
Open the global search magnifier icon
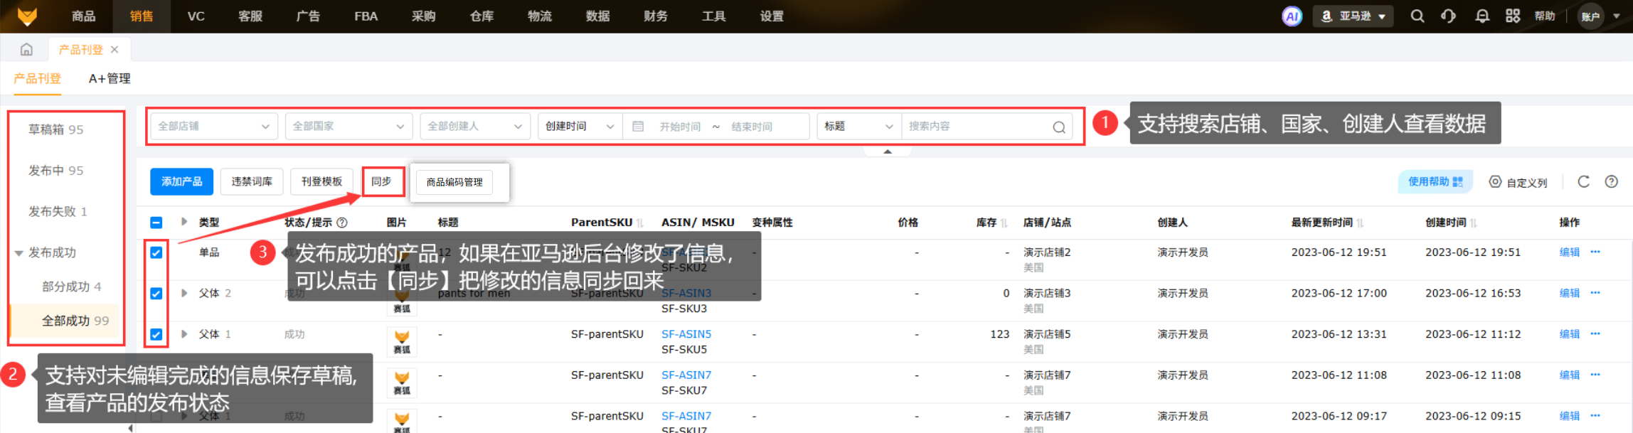point(1417,16)
